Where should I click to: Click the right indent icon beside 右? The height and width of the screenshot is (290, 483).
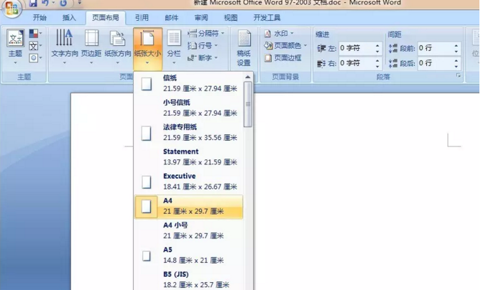(x=321, y=64)
